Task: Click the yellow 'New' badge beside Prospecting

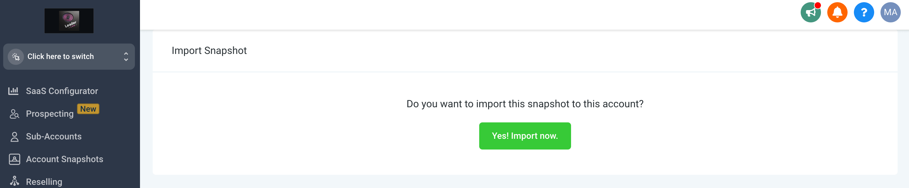Action: (88, 109)
